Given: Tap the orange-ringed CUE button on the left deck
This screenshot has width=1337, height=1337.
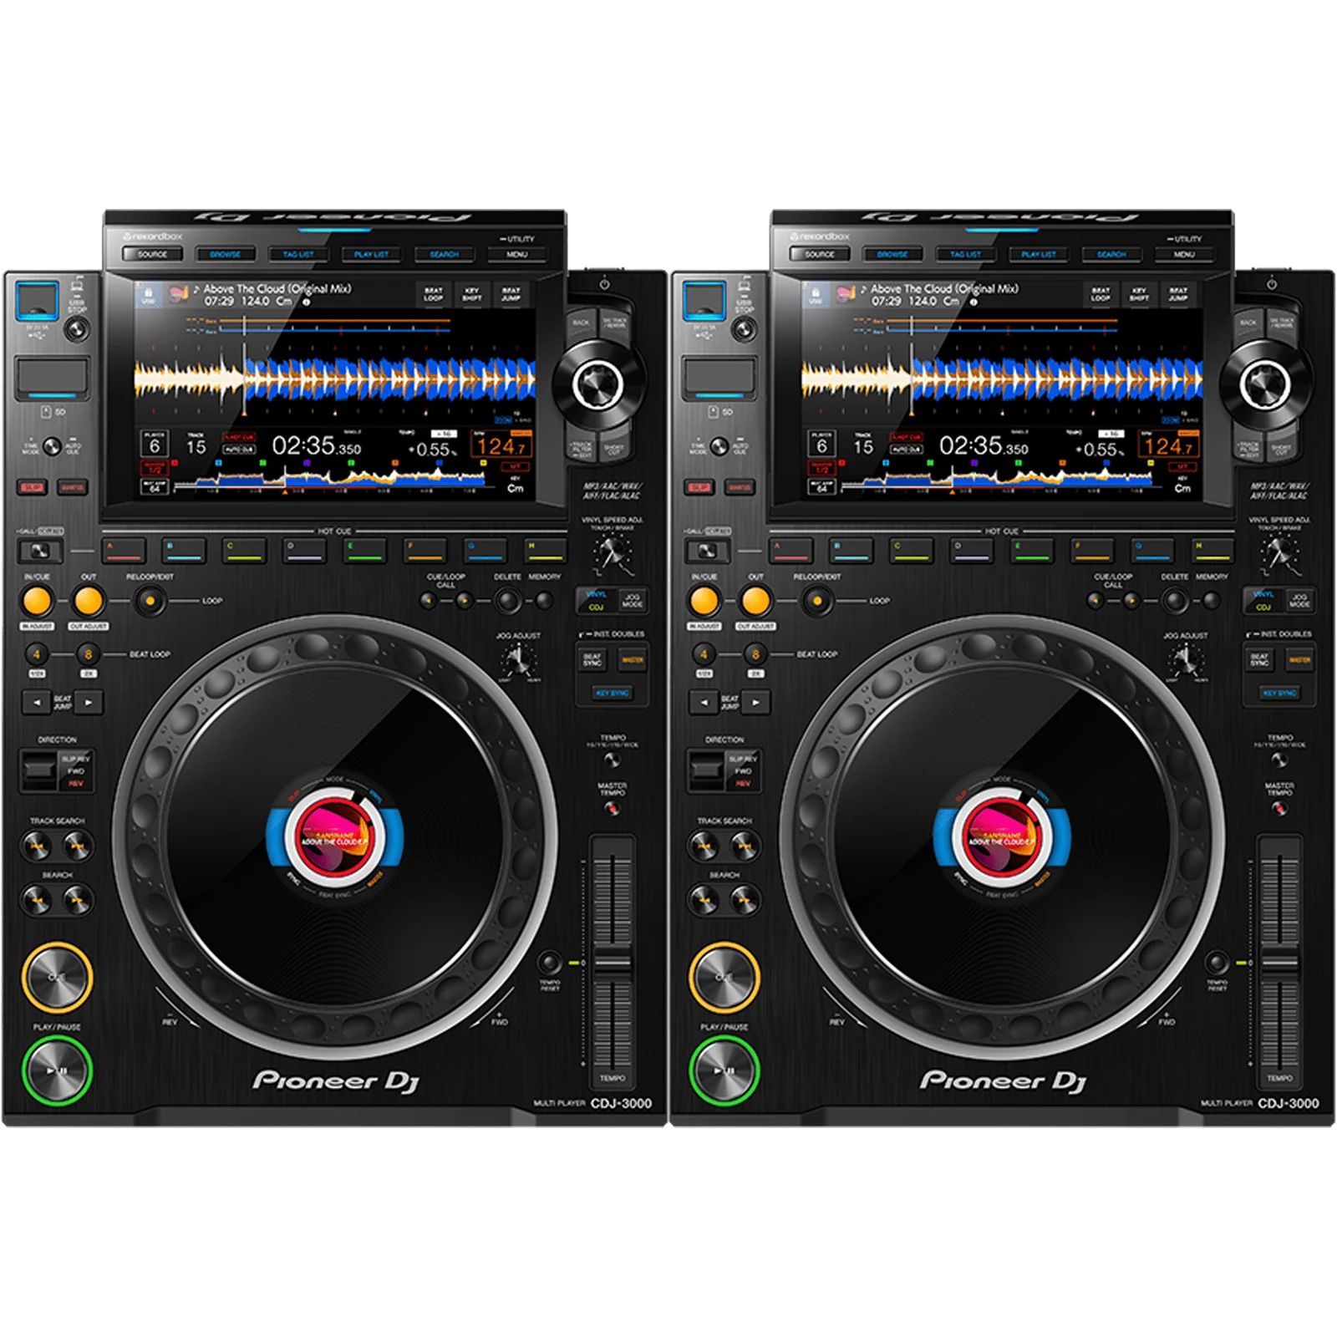Looking at the screenshot, I should click(x=57, y=977).
